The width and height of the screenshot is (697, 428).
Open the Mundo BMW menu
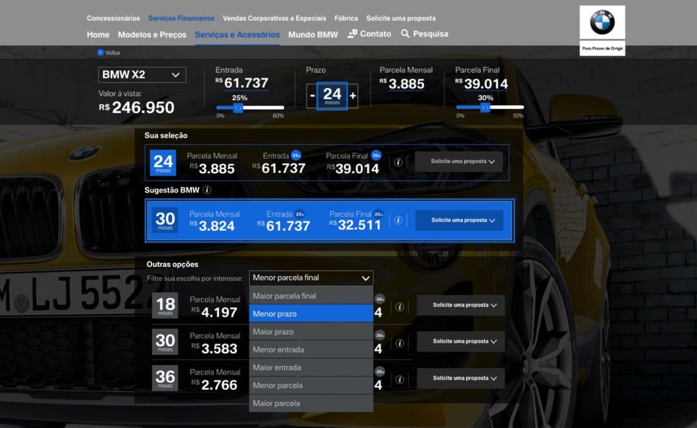pos(313,34)
